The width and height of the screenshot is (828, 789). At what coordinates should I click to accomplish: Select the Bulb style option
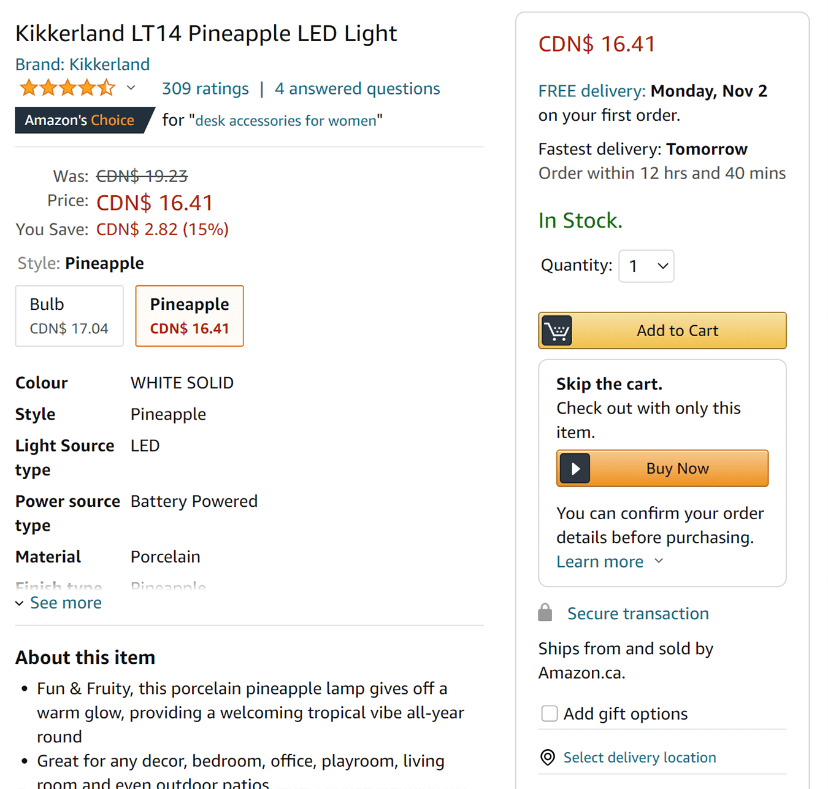(x=69, y=316)
